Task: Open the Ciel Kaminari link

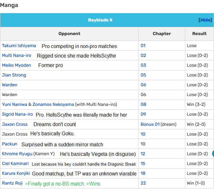Action: coord(15,163)
